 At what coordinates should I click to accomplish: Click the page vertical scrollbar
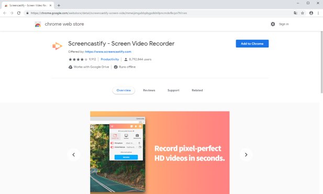pyautogui.click(x=321, y=62)
